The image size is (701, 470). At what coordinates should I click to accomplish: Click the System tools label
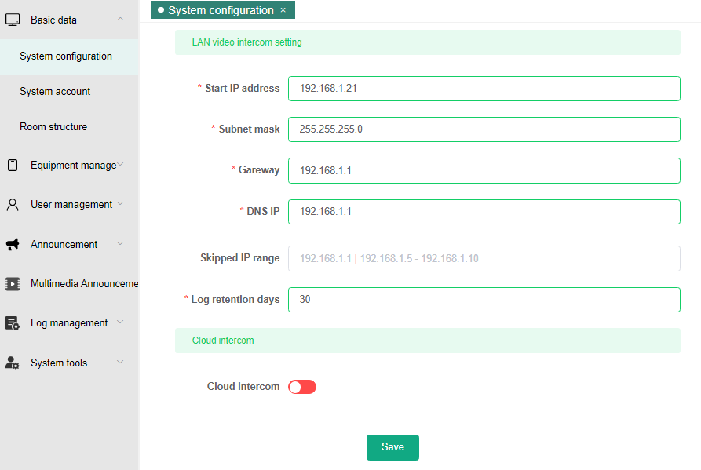59,363
